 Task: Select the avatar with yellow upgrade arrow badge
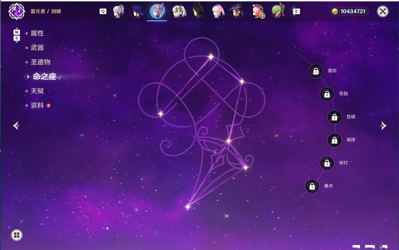point(257,11)
